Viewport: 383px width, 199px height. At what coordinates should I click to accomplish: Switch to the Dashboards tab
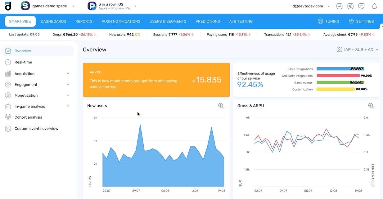53,21
